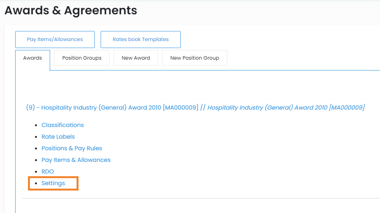Image resolution: width=380 pixels, height=213 pixels.
Task: Click the bullet point beside Rate Labels
Action: pyautogui.click(x=37, y=137)
